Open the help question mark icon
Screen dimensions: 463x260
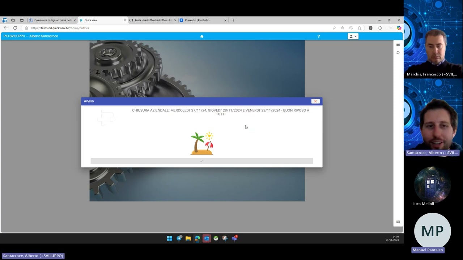coord(319,36)
